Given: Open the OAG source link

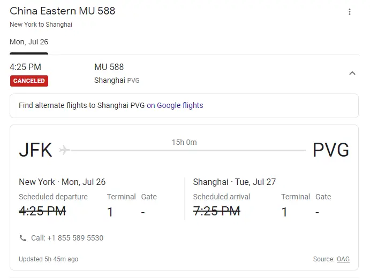Looking at the screenshot, I should click(x=343, y=259).
